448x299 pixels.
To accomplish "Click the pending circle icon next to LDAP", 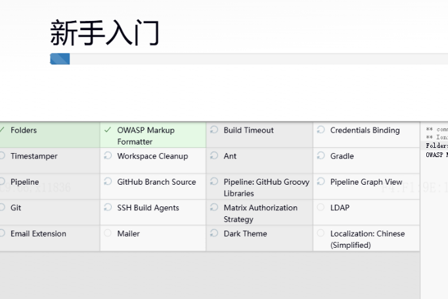I will point(321,207).
